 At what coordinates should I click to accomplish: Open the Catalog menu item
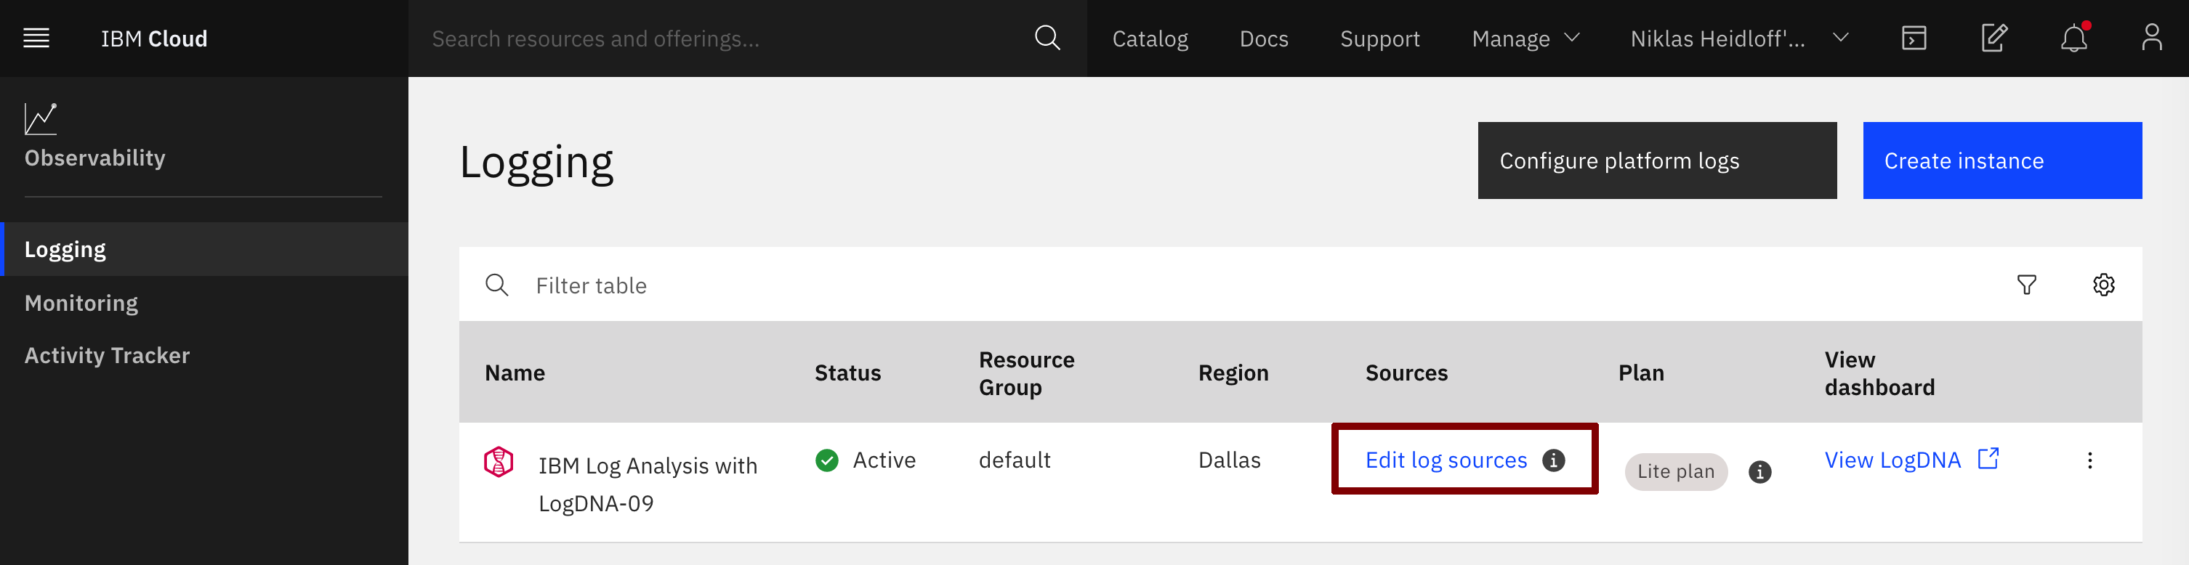[1150, 39]
